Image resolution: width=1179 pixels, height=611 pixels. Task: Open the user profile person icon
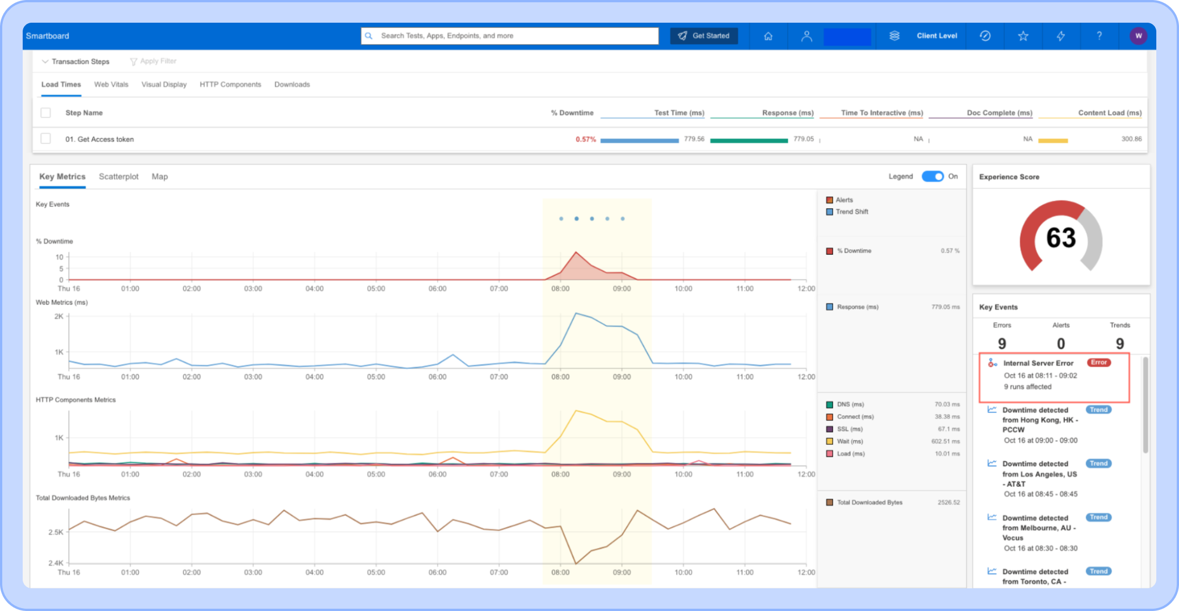[x=806, y=36]
